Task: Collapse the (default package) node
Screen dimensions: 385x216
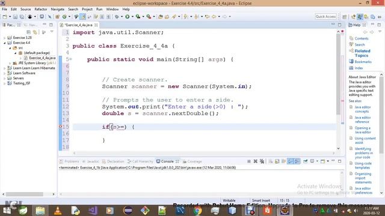Action: point(15,53)
